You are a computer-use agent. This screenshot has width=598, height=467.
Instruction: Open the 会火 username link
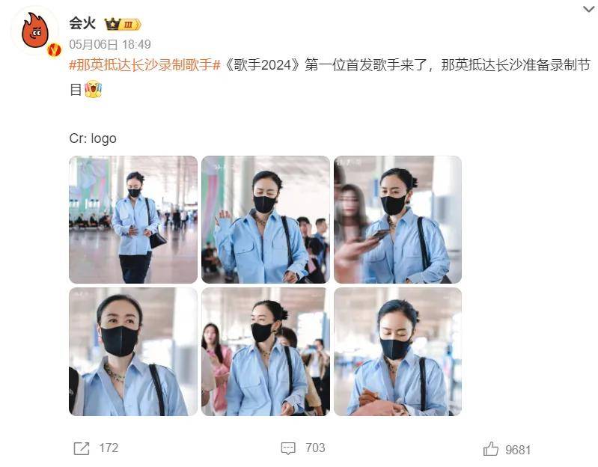pos(82,24)
